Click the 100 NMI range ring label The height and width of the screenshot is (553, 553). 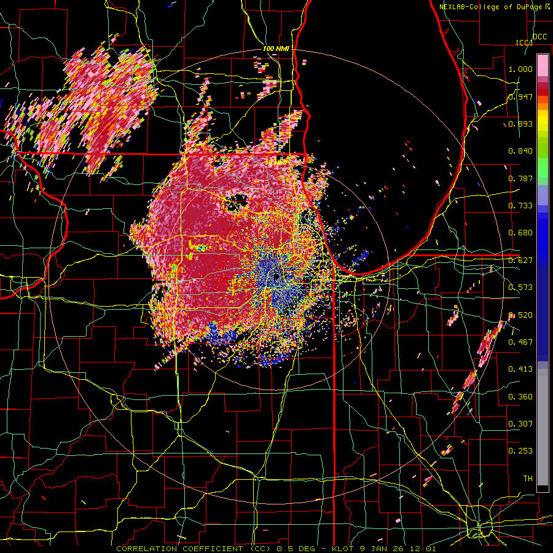[276, 49]
